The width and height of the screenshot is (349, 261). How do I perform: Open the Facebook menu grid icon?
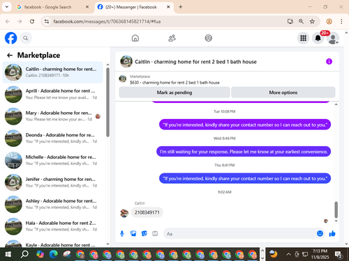point(303,38)
